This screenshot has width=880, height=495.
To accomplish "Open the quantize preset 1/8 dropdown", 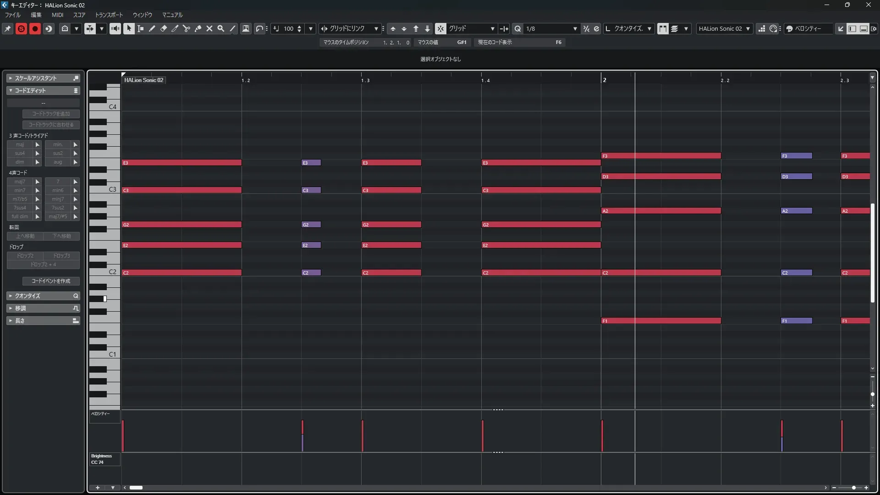I will pos(575,28).
